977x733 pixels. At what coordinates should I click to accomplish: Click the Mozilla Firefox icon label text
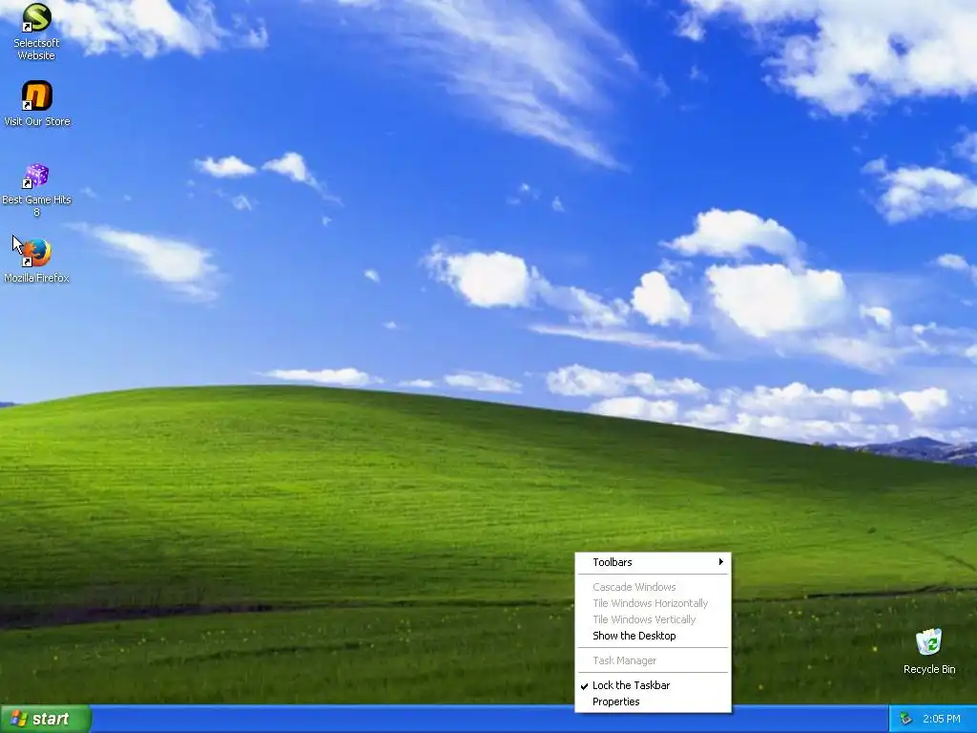pos(37,278)
